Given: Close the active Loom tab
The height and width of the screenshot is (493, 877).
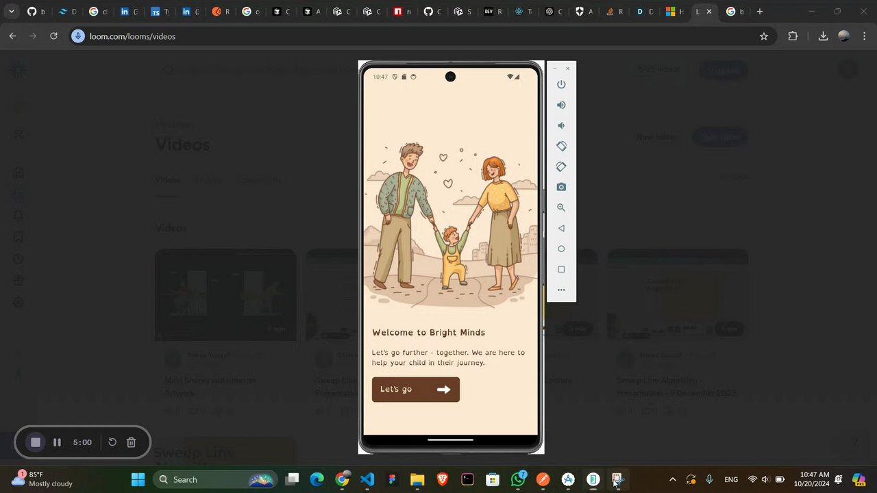Looking at the screenshot, I should point(709,12).
